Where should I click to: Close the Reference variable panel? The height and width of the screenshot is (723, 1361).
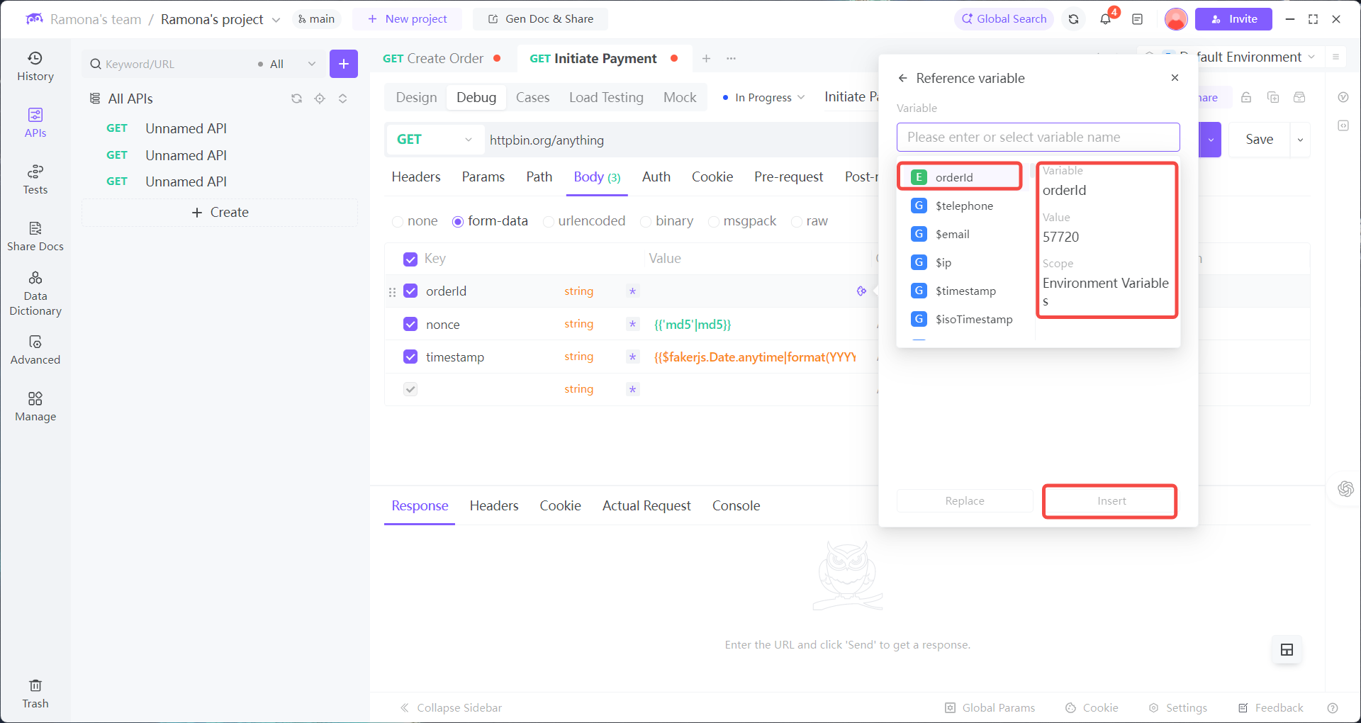(x=1175, y=77)
